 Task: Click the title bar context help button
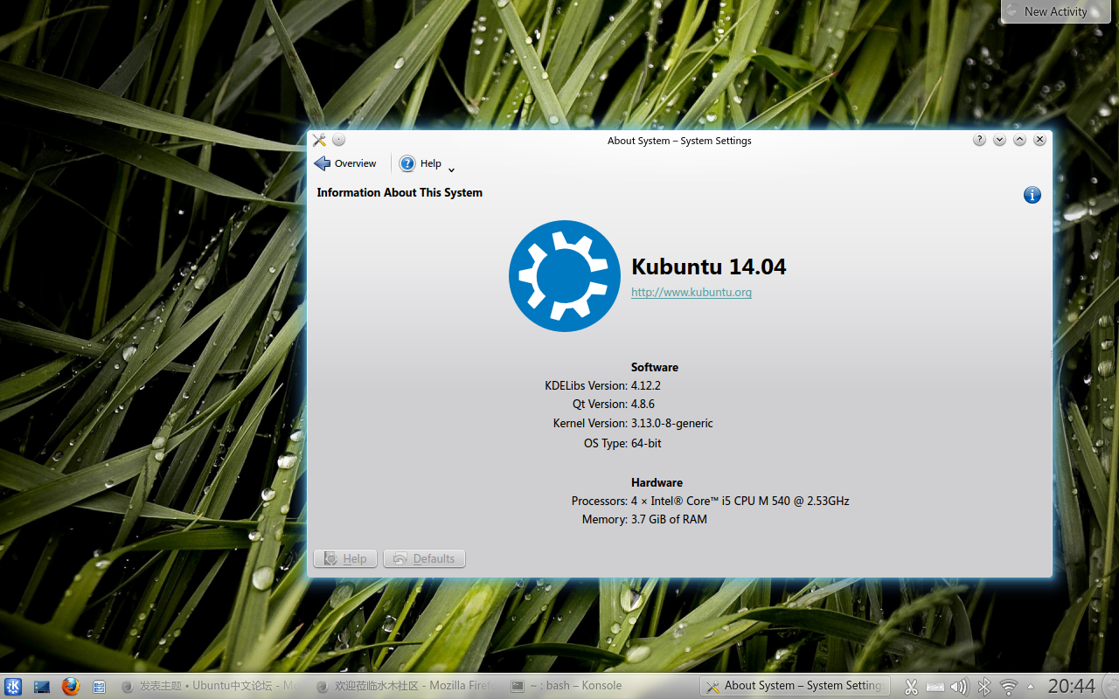[979, 140]
